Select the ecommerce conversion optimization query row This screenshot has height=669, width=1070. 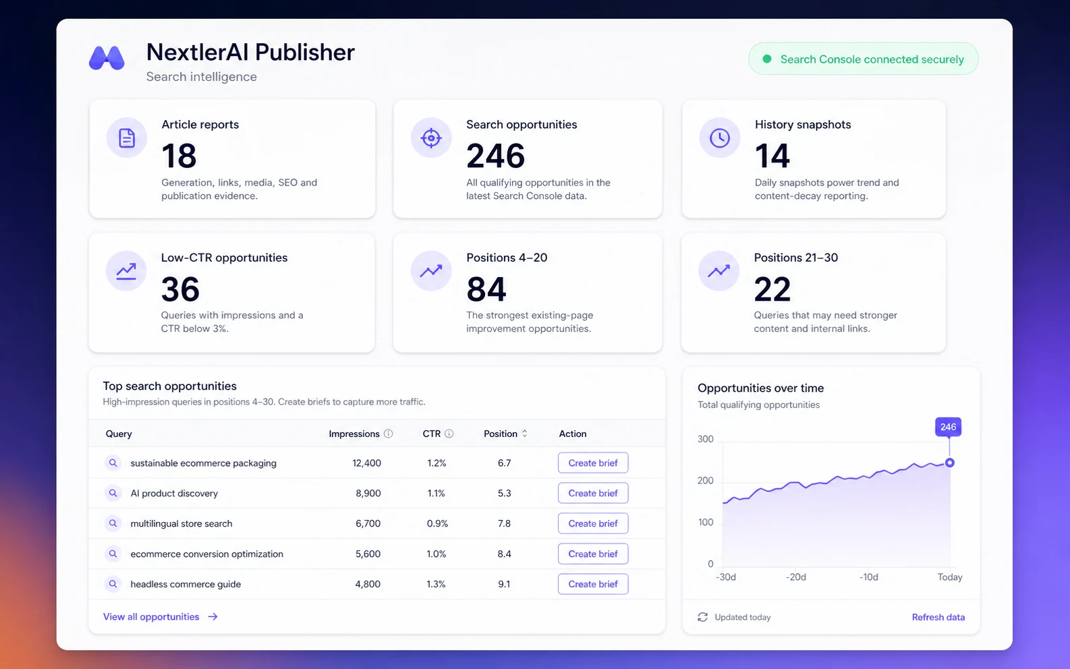[376, 554]
